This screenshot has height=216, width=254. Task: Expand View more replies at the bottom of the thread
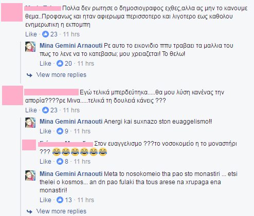(61, 211)
